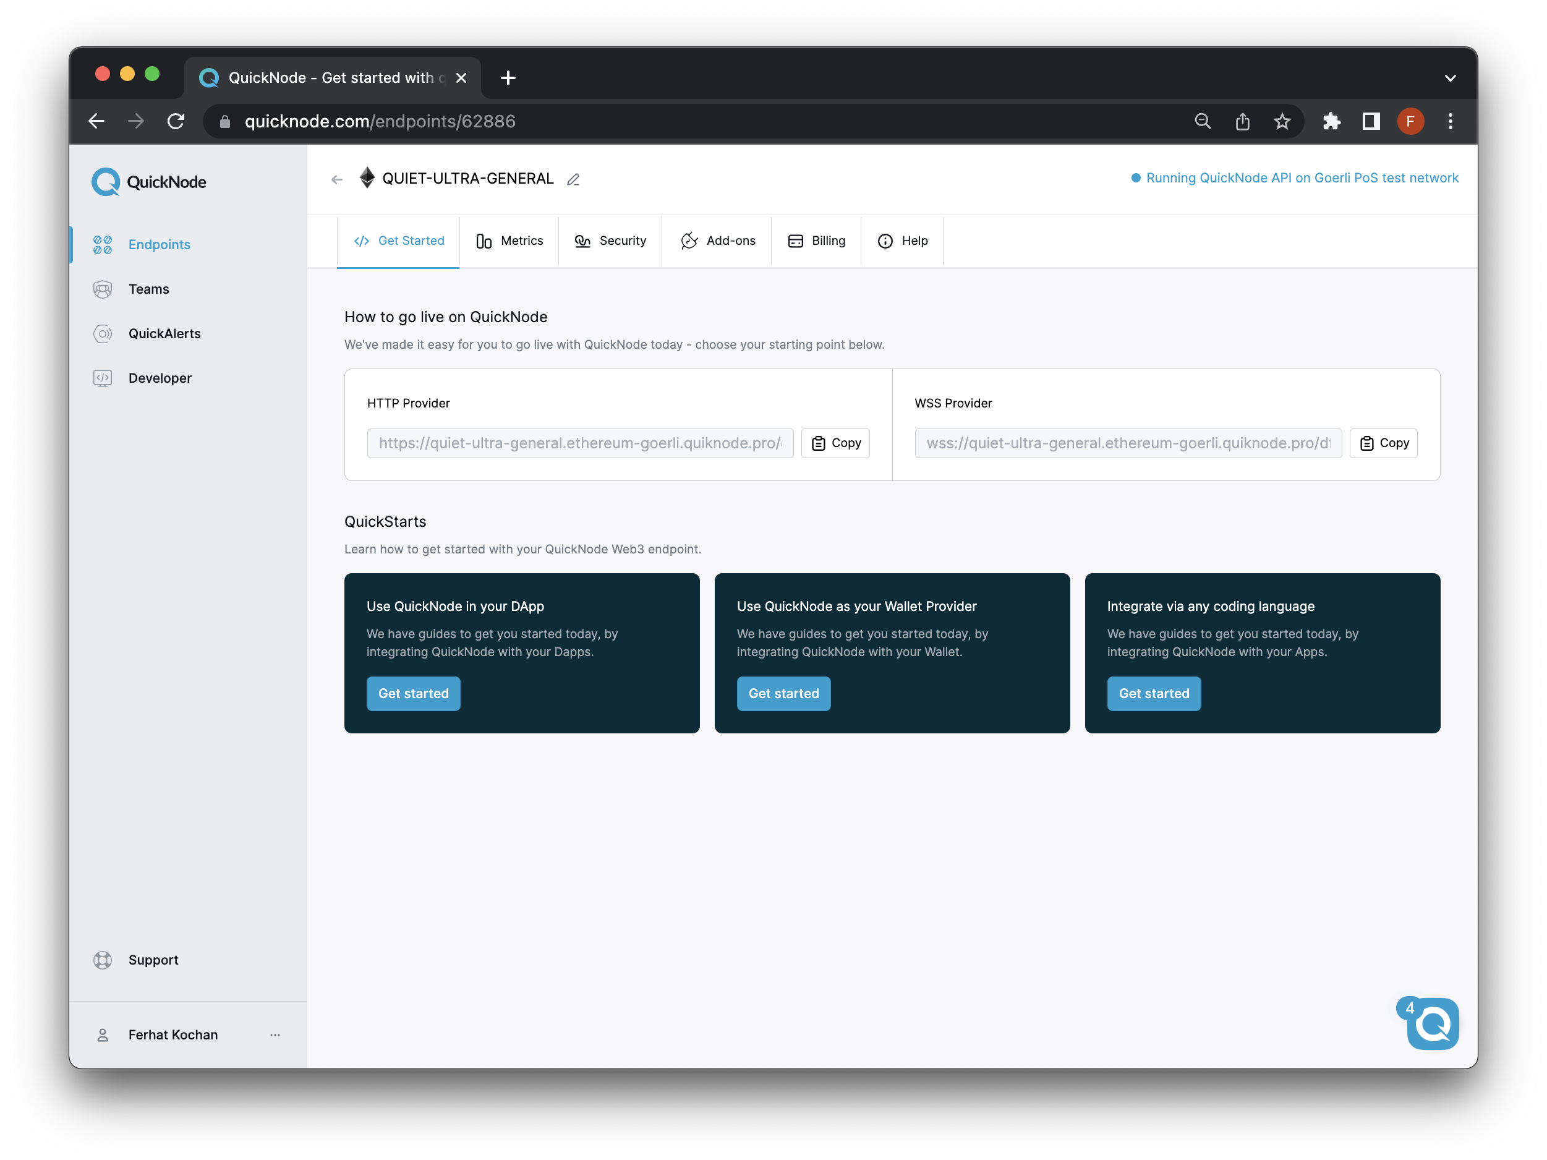This screenshot has width=1547, height=1160.
Task: Click the WSS Provider URL field
Action: (1128, 443)
